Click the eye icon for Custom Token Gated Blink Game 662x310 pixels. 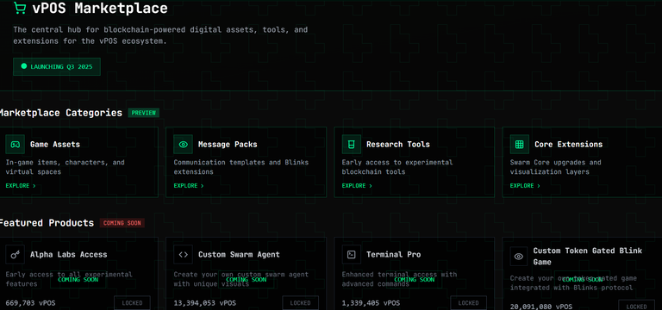click(519, 256)
